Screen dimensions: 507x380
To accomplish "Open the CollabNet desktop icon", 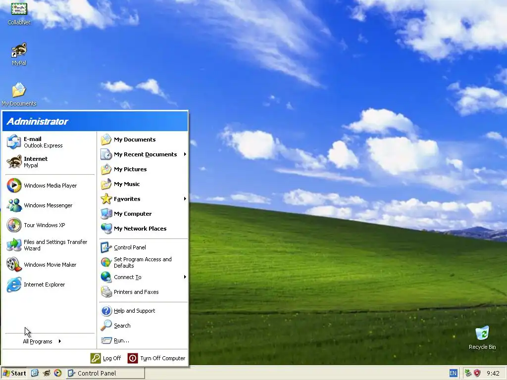I will coord(19,13).
